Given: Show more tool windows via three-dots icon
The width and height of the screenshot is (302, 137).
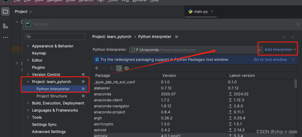Looking at the screenshot, I should click(x=5, y=37).
